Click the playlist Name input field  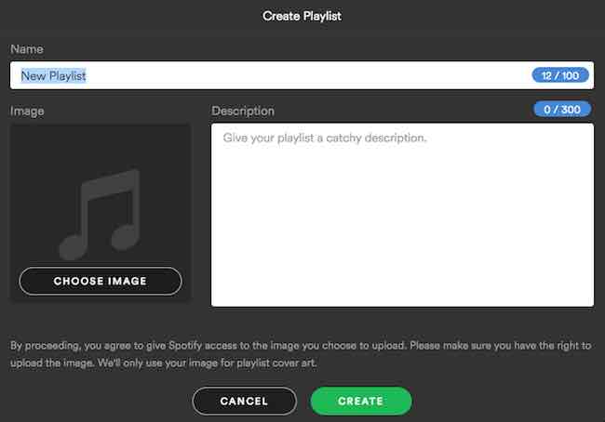click(302, 75)
